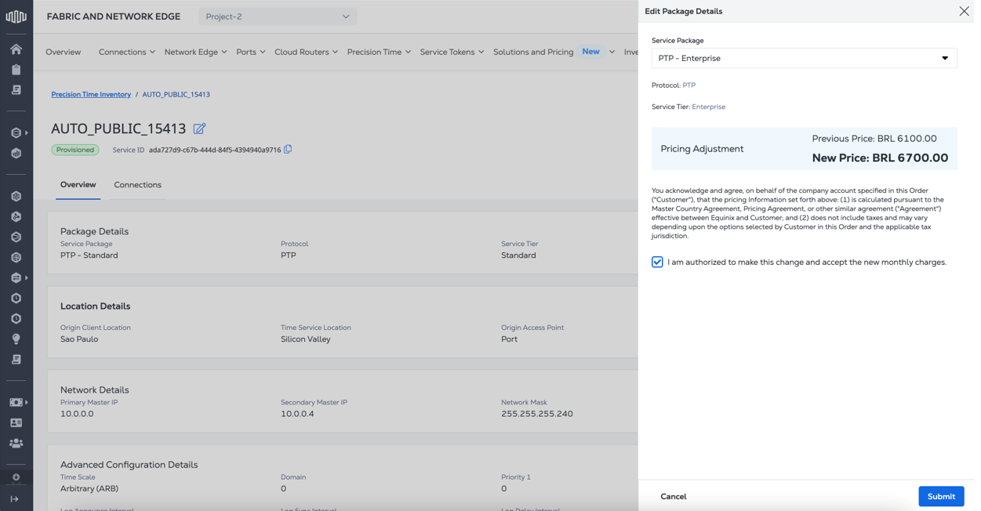Click the New badge in navigation
The width and height of the screenshot is (981, 511).
click(590, 52)
